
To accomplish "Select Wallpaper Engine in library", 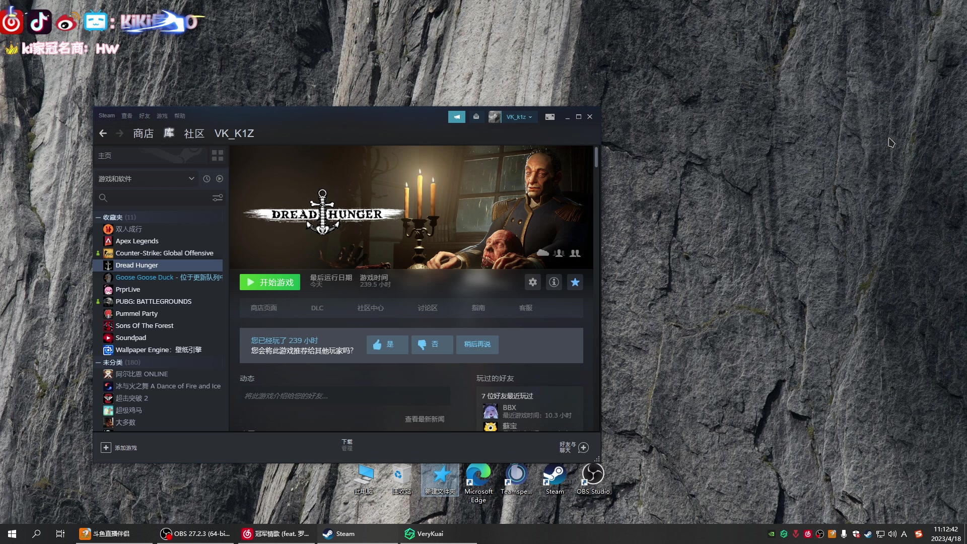I will (159, 350).
